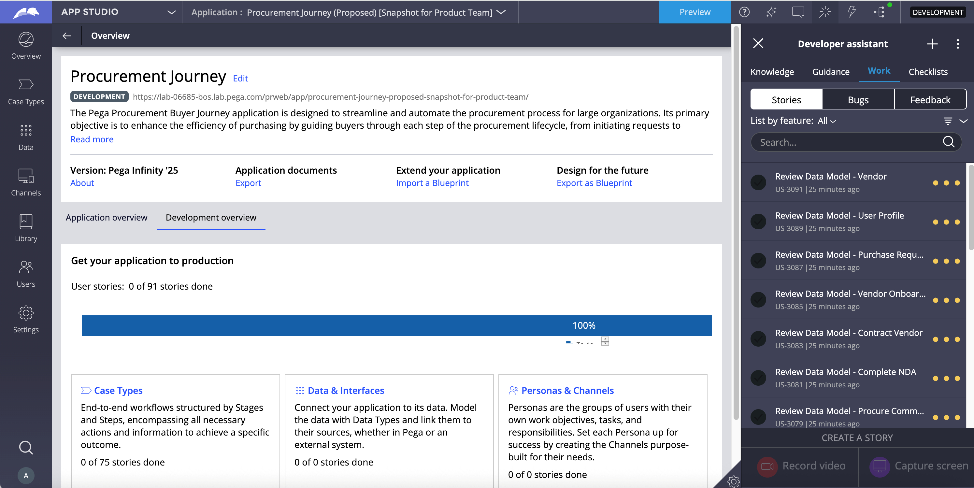Mark Review Data Model - Vendor done
Viewport: 974px width, 488px height.
(758, 182)
